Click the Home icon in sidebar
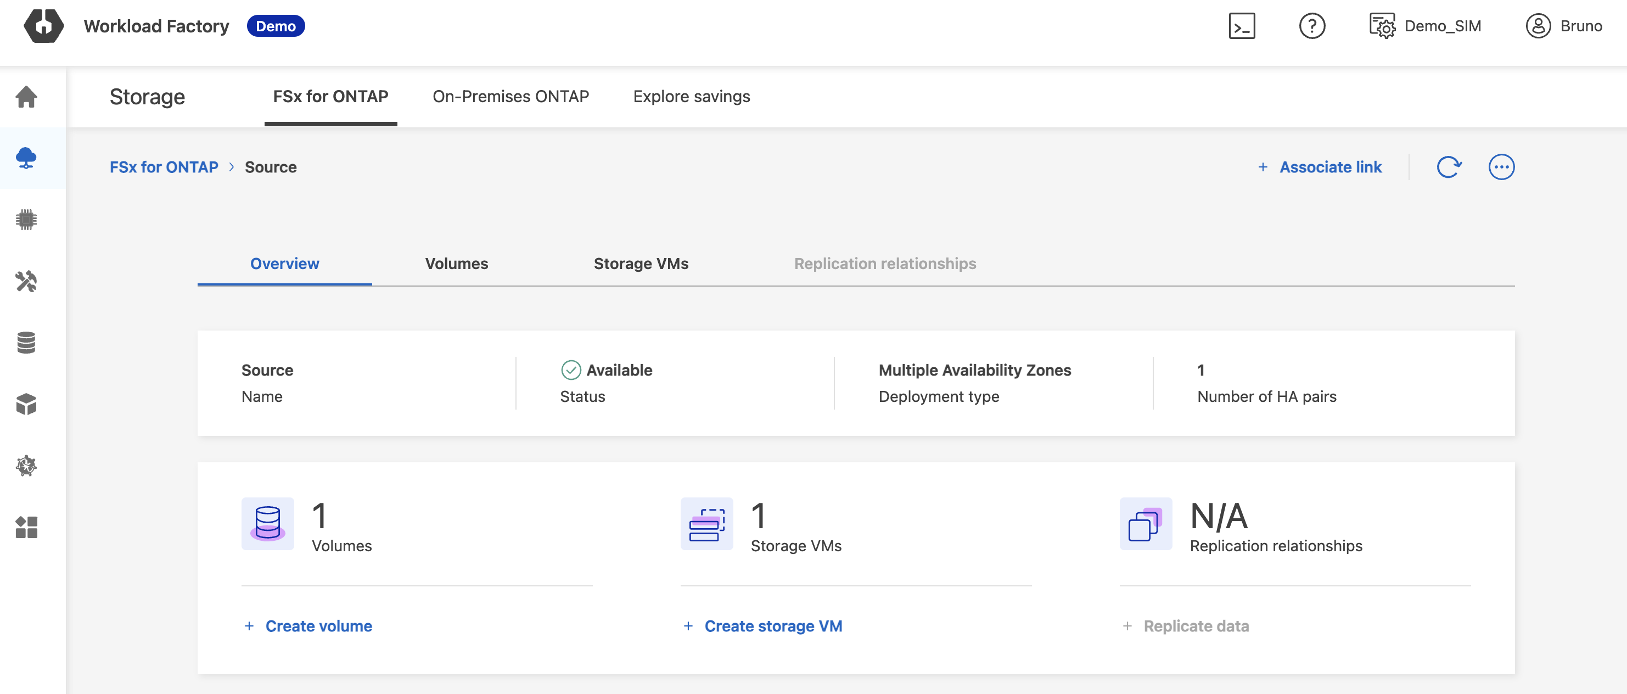Screen dimensions: 1627x694 tap(26, 97)
